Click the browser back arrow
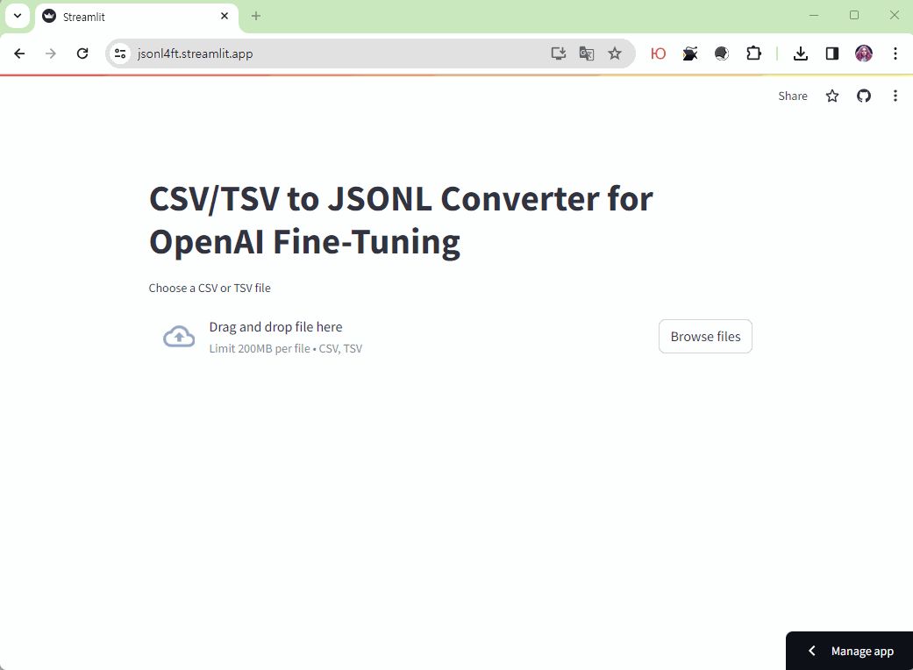This screenshot has width=913, height=670. 19,53
